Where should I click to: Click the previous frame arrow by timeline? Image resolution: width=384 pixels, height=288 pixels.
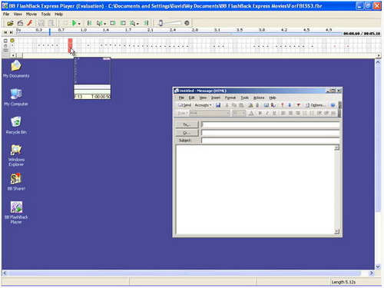coord(5,32)
